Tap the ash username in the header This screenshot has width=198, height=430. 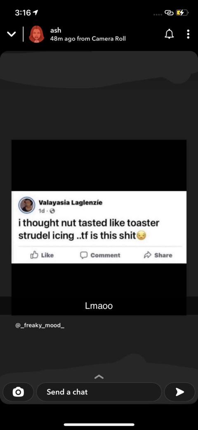[x=56, y=31]
